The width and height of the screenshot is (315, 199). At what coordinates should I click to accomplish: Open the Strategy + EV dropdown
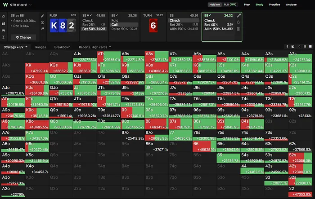(15, 47)
